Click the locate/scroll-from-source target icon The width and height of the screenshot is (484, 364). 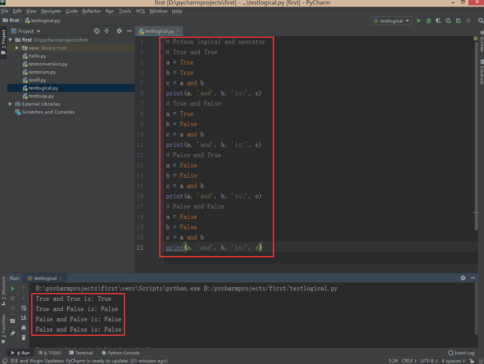pos(97,31)
